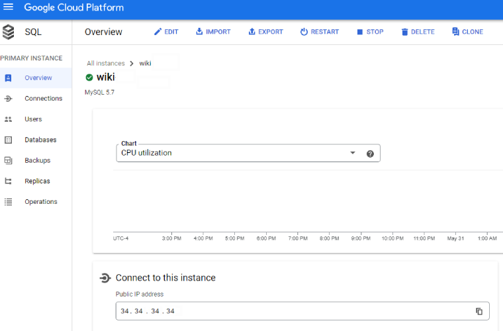The height and width of the screenshot is (331, 503).
Task: Click the Connect to this instance heading
Action: (x=165, y=278)
